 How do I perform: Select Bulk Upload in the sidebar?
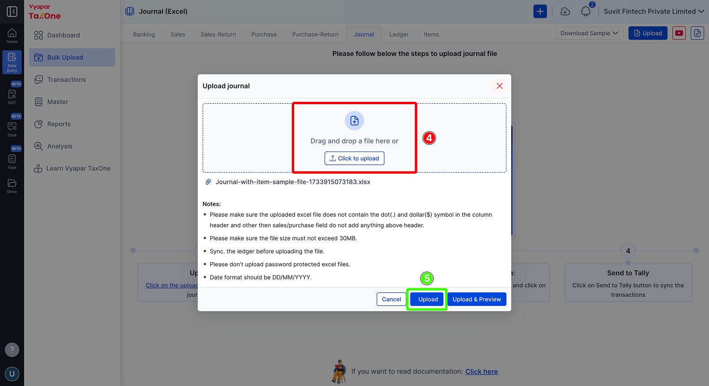click(x=72, y=57)
